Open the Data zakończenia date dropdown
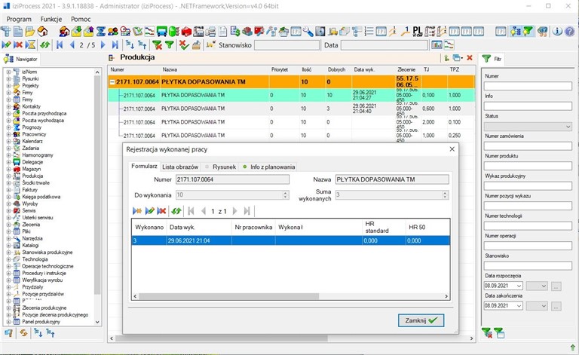 [519, 306]
